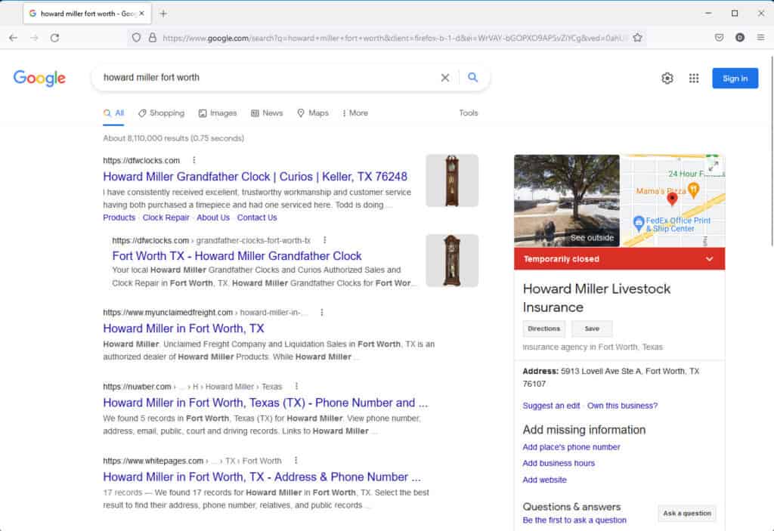Viewport: 774px width, 531px height.
Task: Open the Firefox account profile icon
Action: [740, 38]
